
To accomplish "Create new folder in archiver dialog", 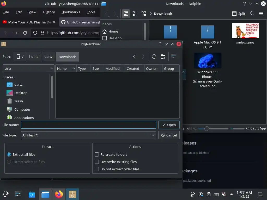I will click(163, 57).
